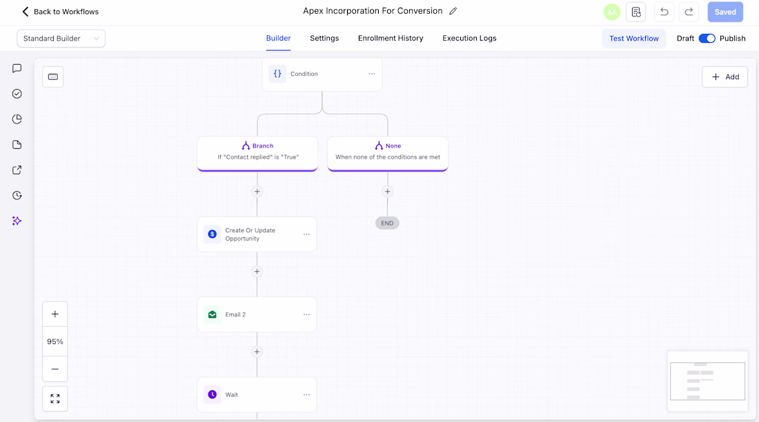Click the envelope icon on Email 2

(x=212, y=314)
